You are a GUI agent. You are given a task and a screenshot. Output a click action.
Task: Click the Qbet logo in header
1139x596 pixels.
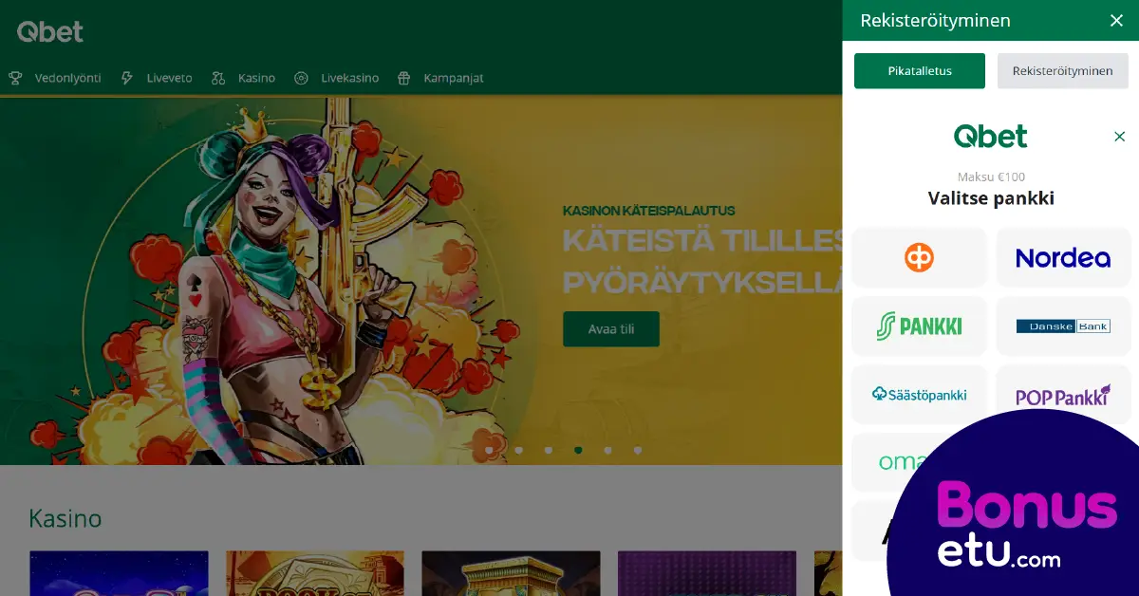[50, 32]
